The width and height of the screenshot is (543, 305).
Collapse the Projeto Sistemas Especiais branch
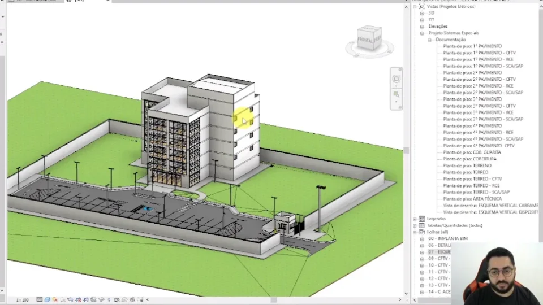[422, 33]
